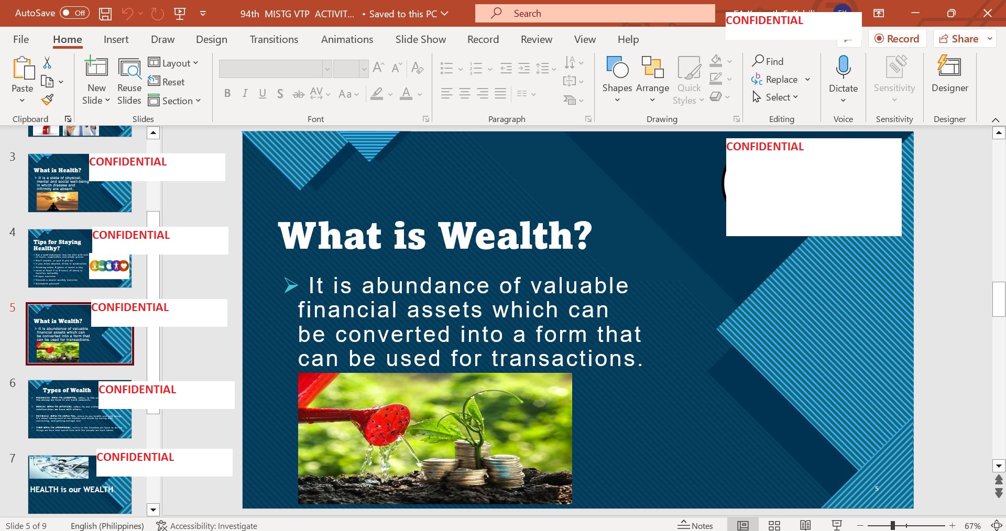Click the Share button
Image resolution: width=1006 pixels, height=531 pixels.
[959, 39]
